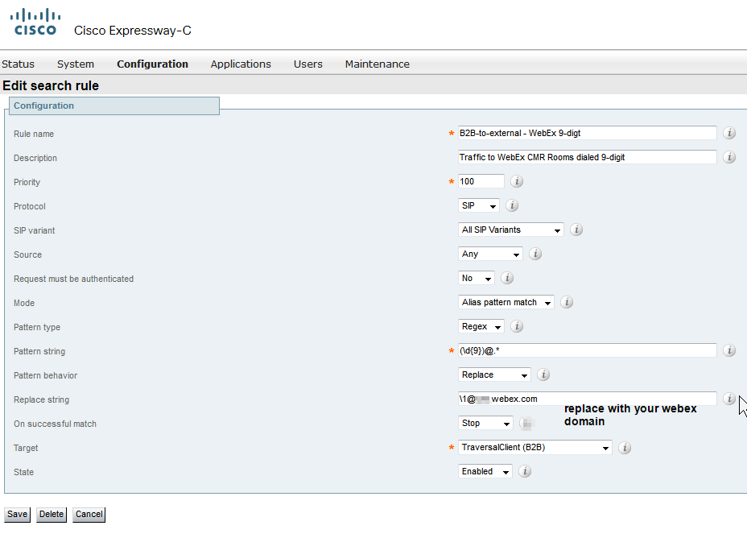Screen dimensions: 747x538
Task: Open the Users menu
Action: click(308, 64)
